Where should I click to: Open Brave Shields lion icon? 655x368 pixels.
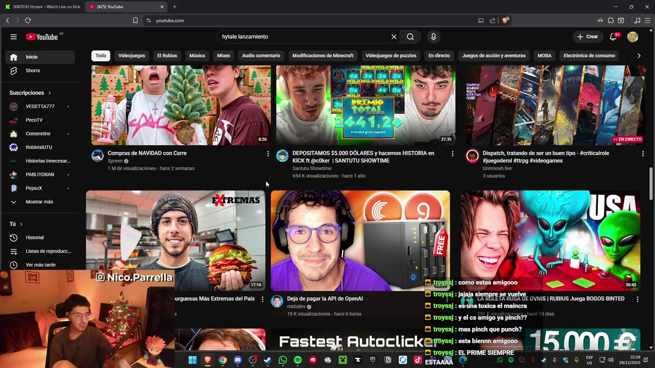(505, 20)
